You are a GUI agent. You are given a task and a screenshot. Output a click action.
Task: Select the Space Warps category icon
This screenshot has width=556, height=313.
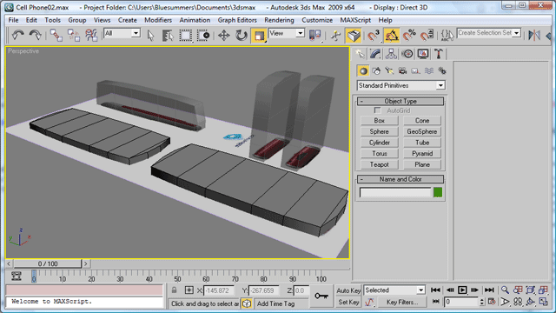coord(428,71)
